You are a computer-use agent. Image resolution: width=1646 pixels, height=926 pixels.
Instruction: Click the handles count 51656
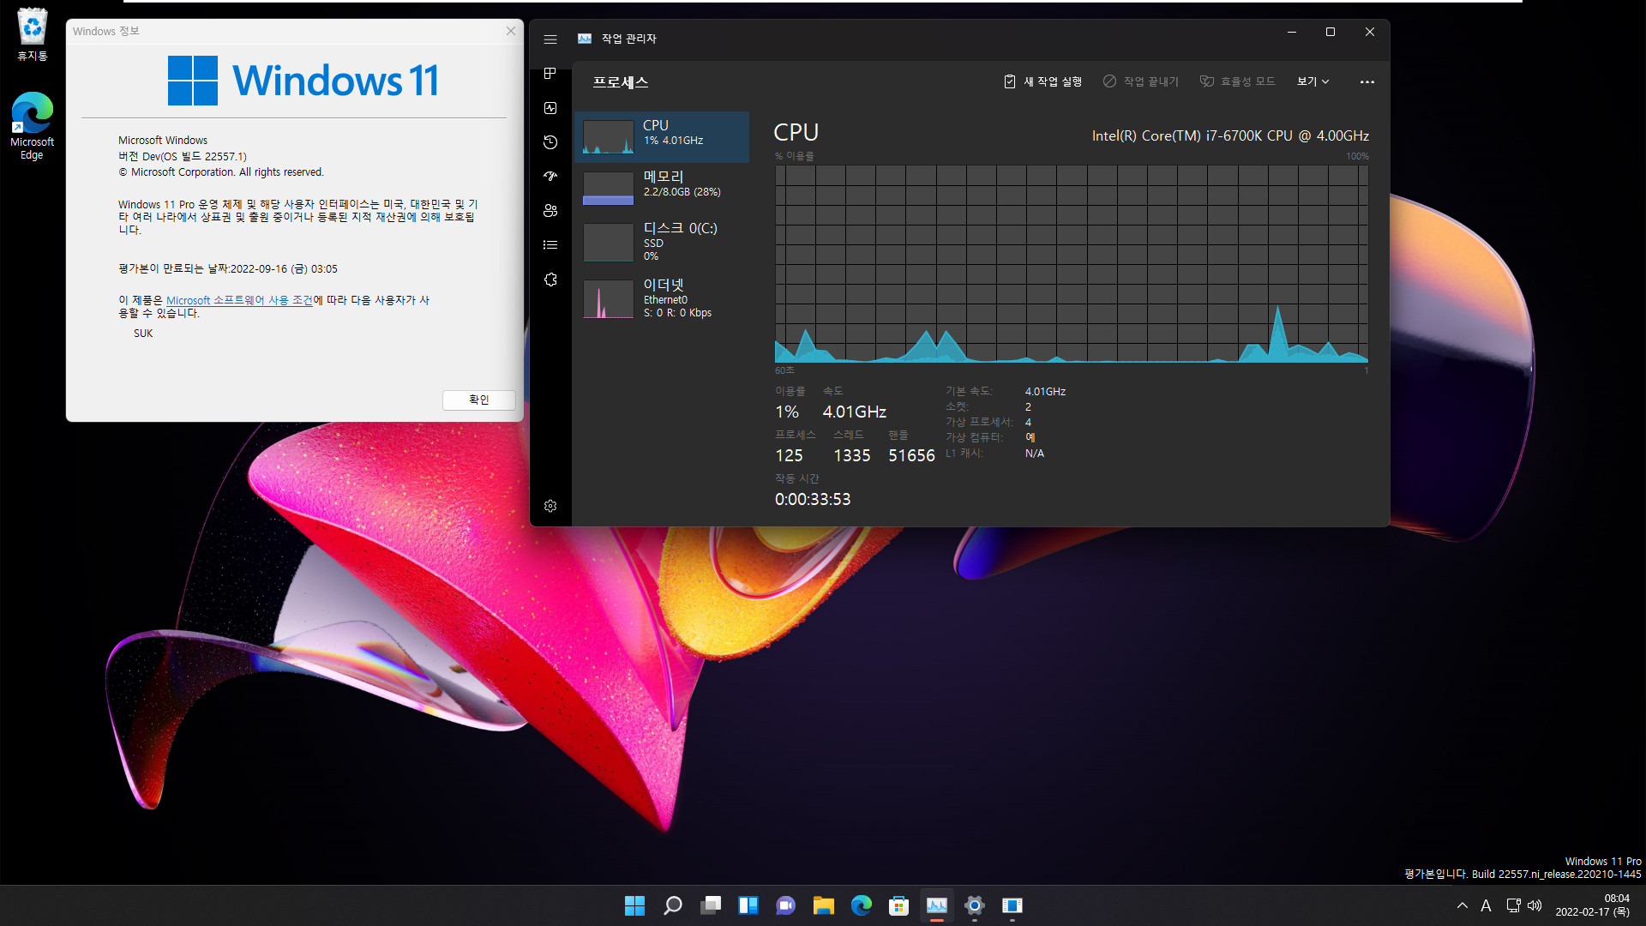(x=911, y=456)
